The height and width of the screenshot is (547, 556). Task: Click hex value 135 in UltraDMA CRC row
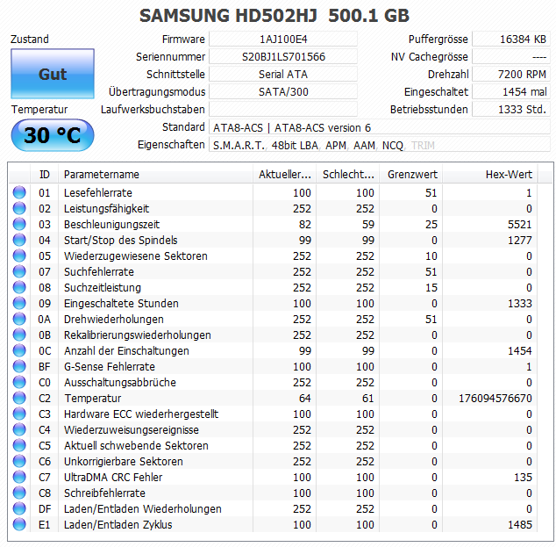[x=523, y=477]
